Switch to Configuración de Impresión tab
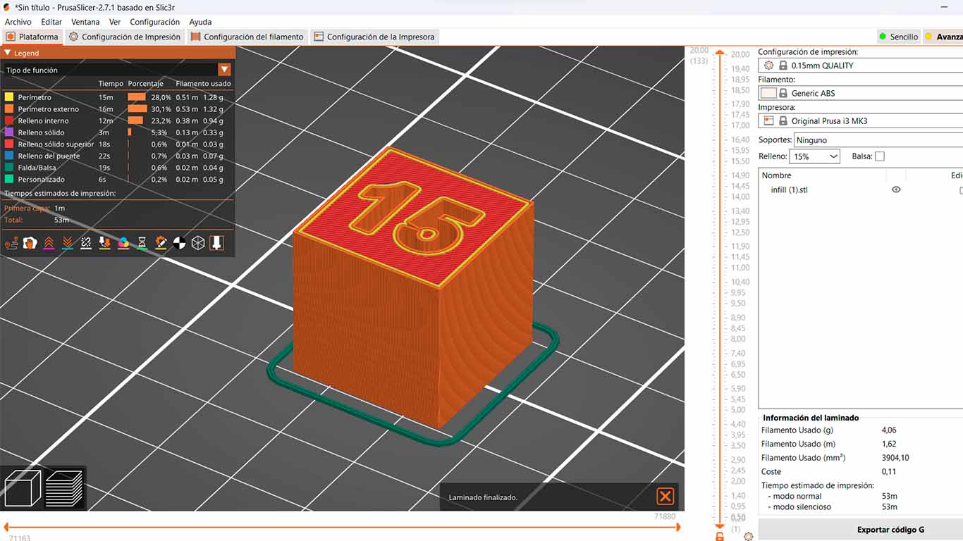Screen dimensions: 963x541 click(125, 37)
